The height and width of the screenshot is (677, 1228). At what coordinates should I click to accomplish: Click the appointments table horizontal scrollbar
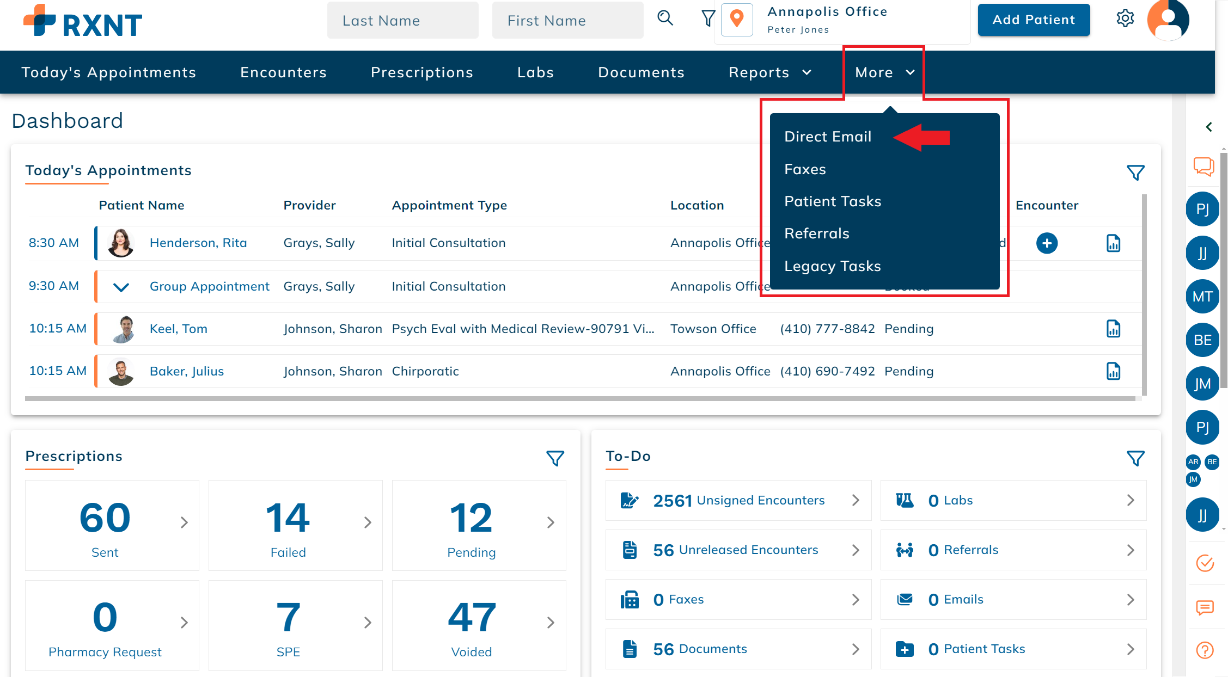[580, 398]
